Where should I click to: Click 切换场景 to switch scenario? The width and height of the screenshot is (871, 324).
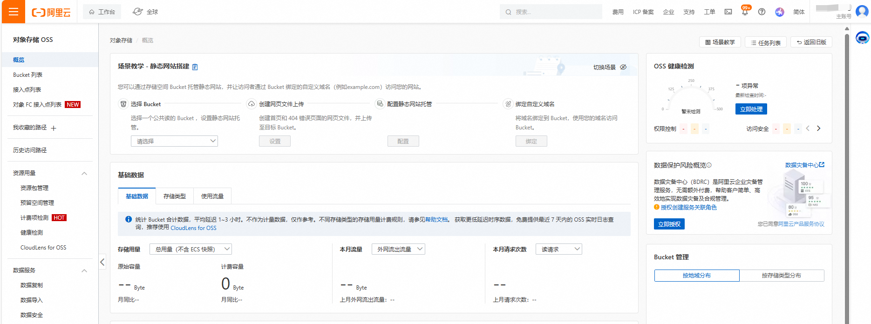coord(605,67)
